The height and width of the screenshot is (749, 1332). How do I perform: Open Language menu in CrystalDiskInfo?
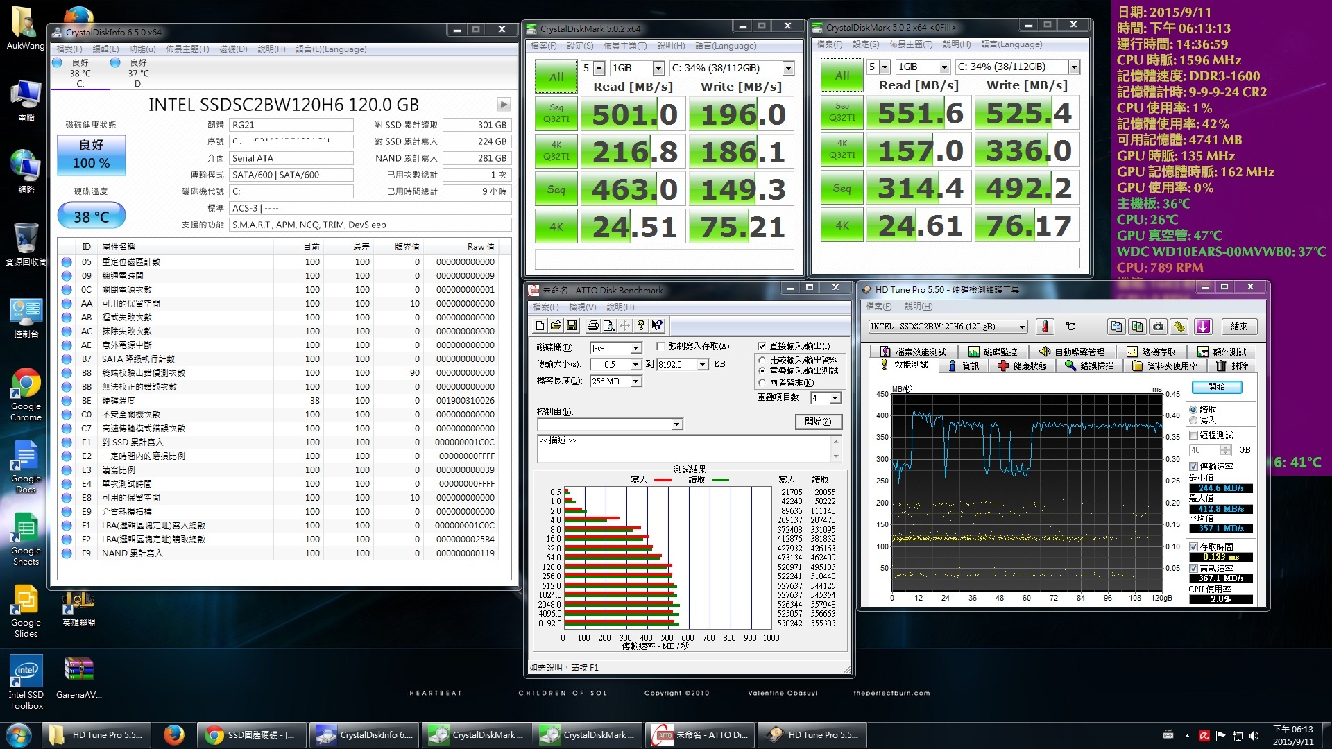(x=331, y=49)
